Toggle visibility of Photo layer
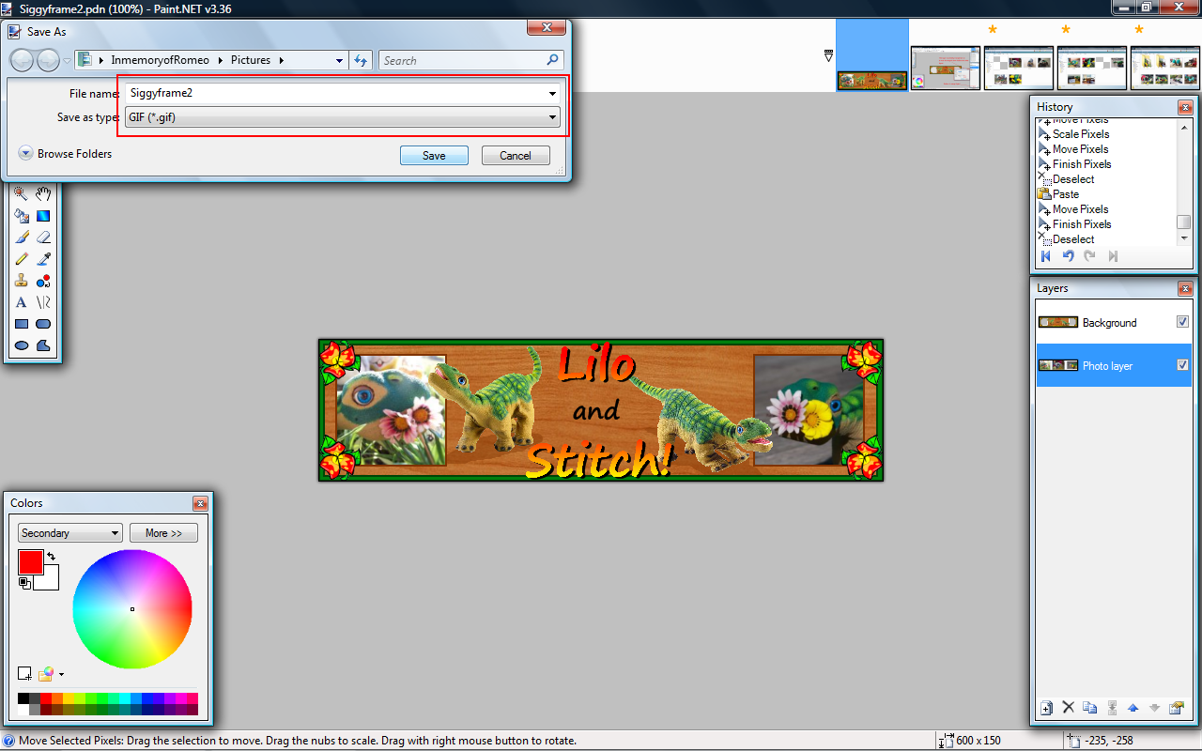 coord(1182,365)
